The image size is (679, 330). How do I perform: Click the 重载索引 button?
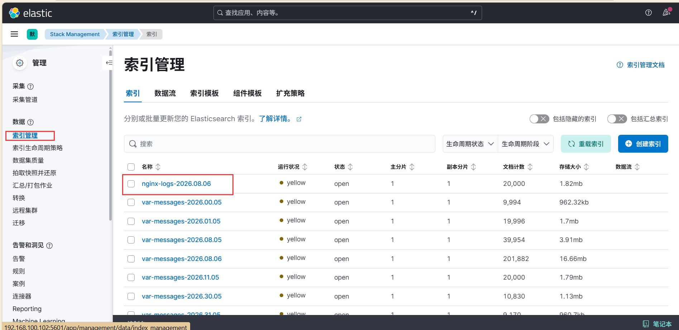click(586, 144)
